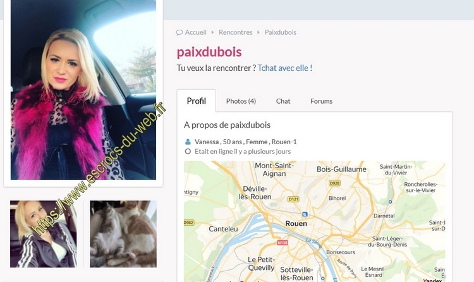Click the D121 road badge on the map

(293, 199)
